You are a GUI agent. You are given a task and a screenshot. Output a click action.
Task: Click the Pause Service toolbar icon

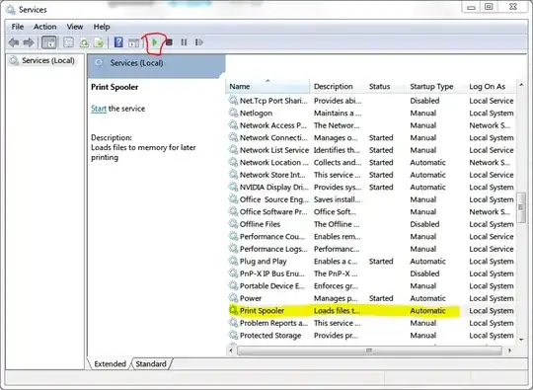point(184,42)
